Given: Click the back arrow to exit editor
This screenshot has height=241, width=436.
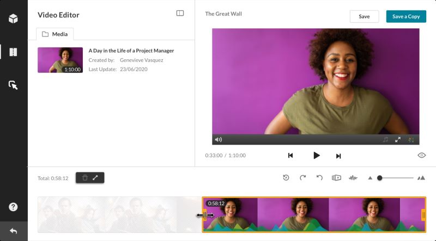Looking at the screenshot, I should pyautogui.click(x=13, y=231).
